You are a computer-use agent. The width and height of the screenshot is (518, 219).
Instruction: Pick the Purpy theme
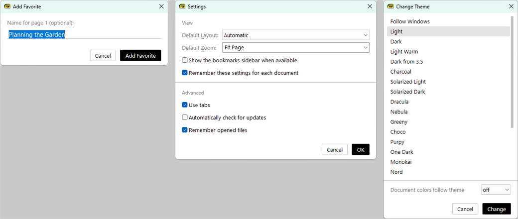pos(448,142)
